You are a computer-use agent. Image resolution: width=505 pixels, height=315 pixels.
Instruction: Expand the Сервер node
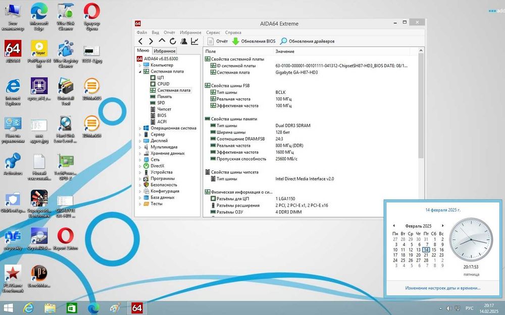click(x=140, y=135)
